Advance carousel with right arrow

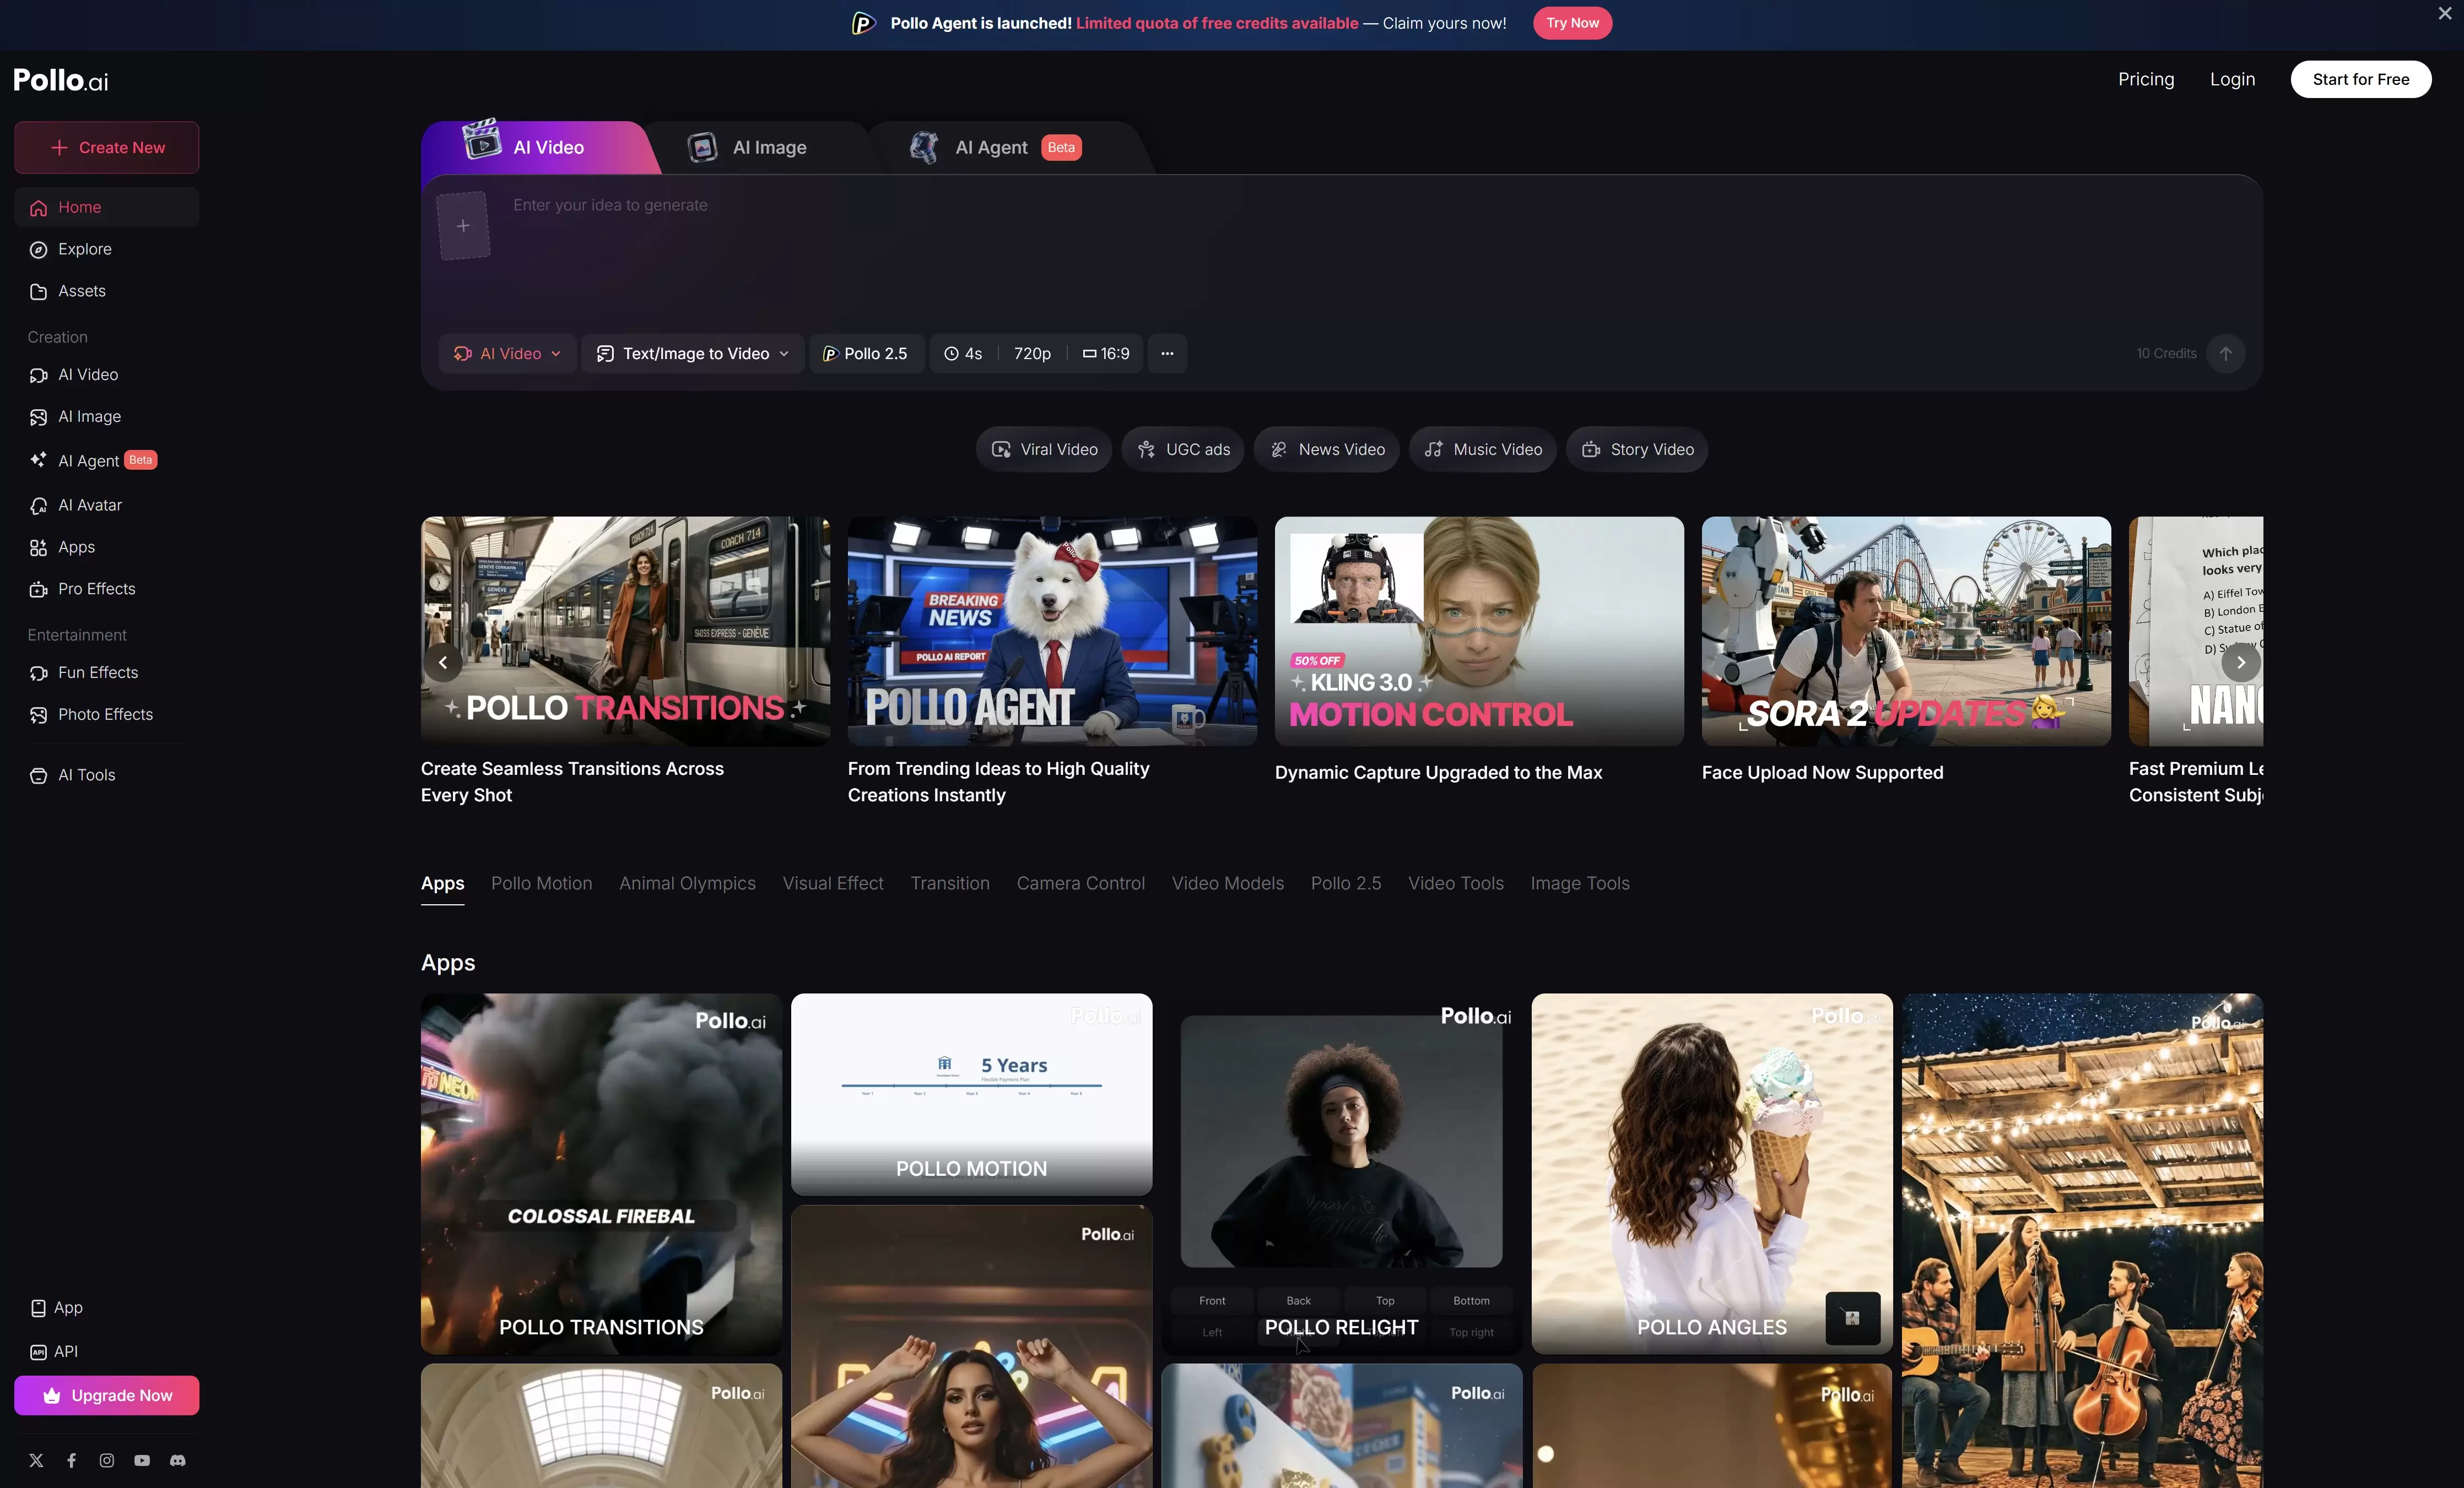(2240, 662)
